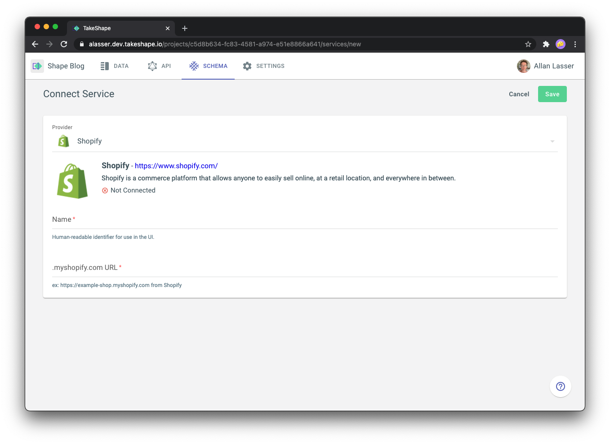
Task: Click the API graph icon
Action: (152, 66)
